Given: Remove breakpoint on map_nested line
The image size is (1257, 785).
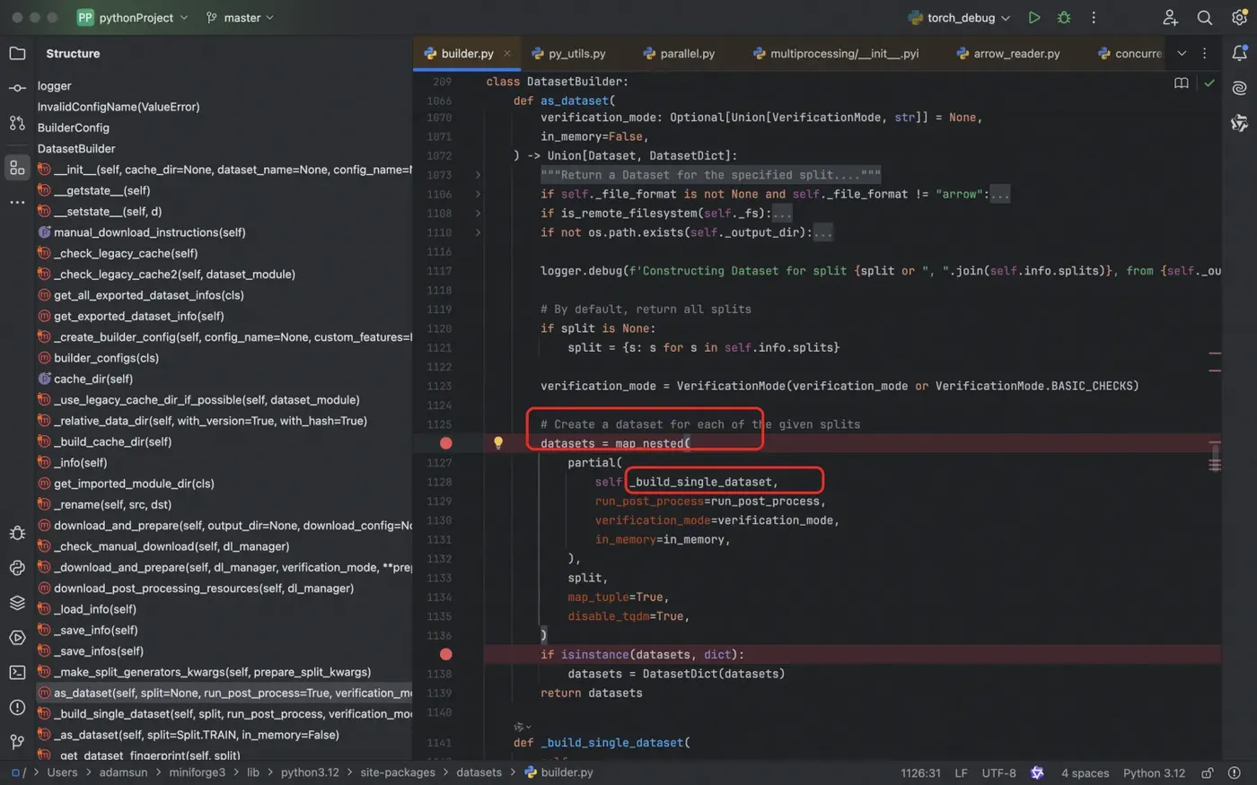Looking at the screenshot, I should coord(446,443).
